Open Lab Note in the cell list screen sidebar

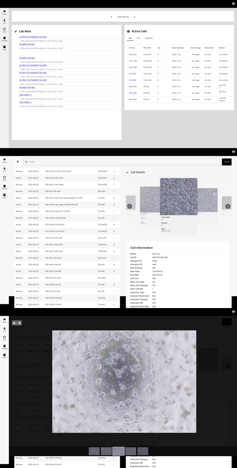pyautogui.click(x=4, y=187)
